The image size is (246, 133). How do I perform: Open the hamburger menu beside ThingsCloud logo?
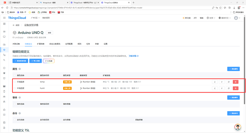(4, 18)
